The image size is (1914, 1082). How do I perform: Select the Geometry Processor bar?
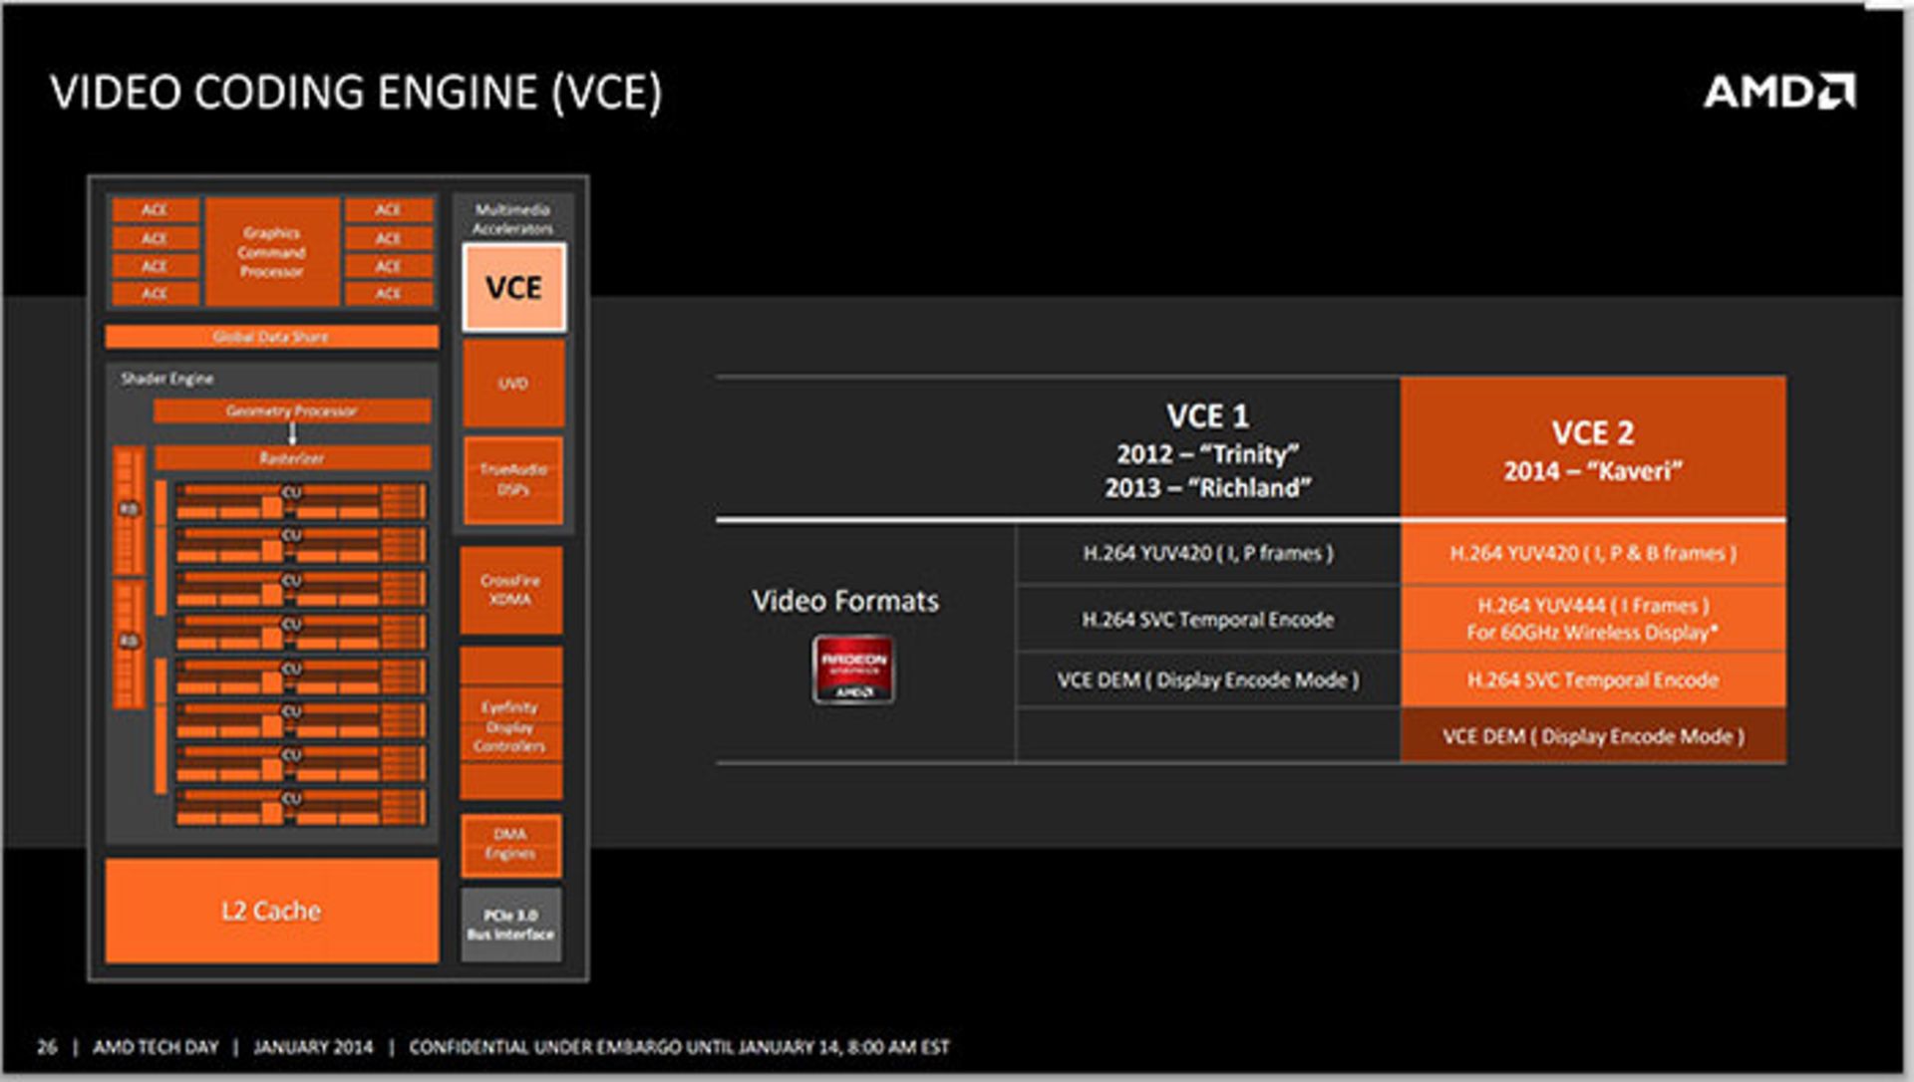tap(291, 410)
